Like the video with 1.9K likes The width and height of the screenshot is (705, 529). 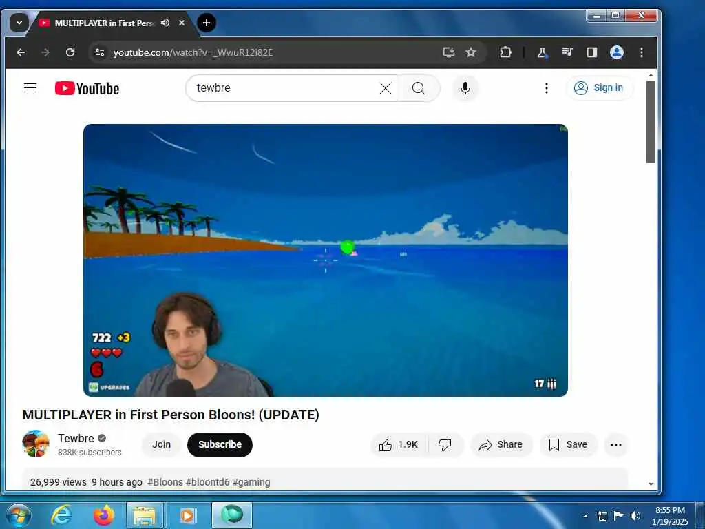pos(399,445)
